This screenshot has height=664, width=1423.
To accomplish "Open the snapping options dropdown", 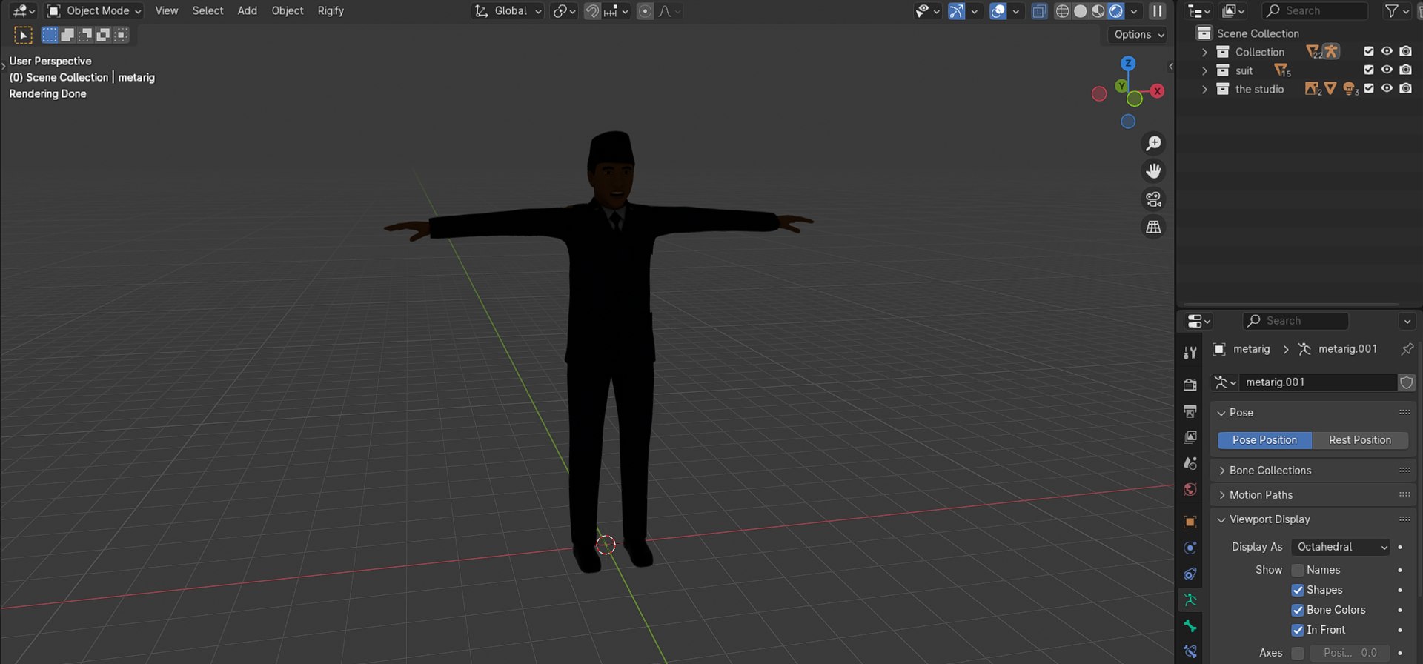I will (x=616, y=10).
